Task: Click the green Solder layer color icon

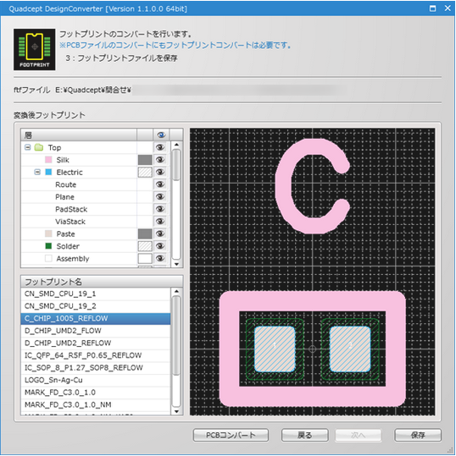Action: (48, 246)
